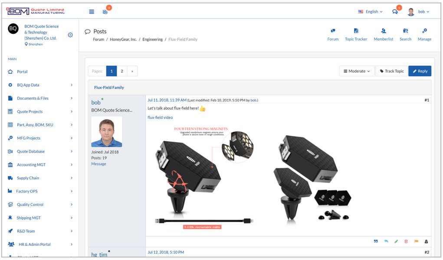Open the flux-field video link
This screenshot has height=260, width=443.
point(160,117)
